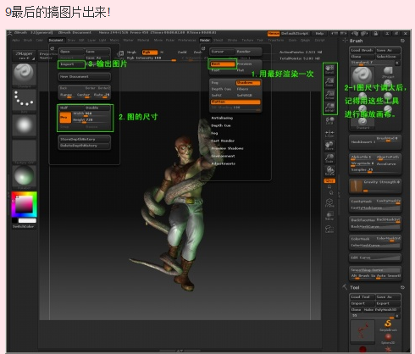415x354 pixels.
Task: Select the Move icon on right shelf
Action: coord(329,145)
